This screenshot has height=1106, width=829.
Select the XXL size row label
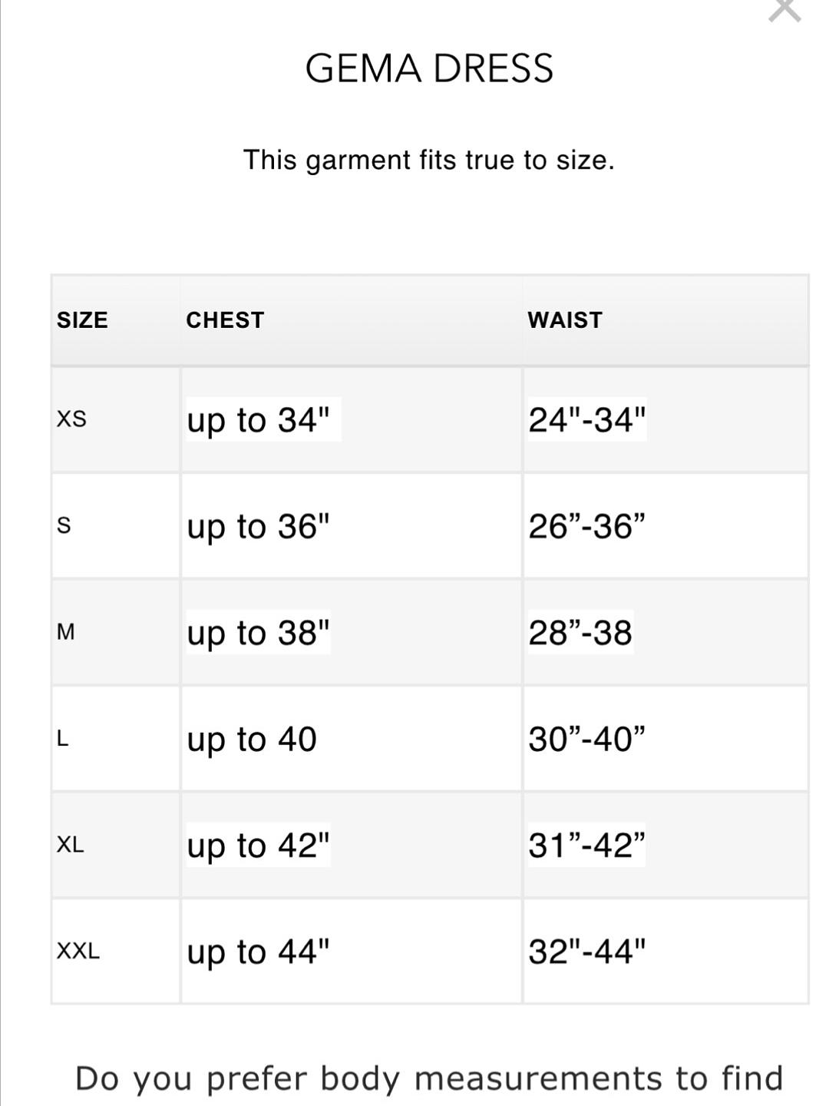(78, 952)
